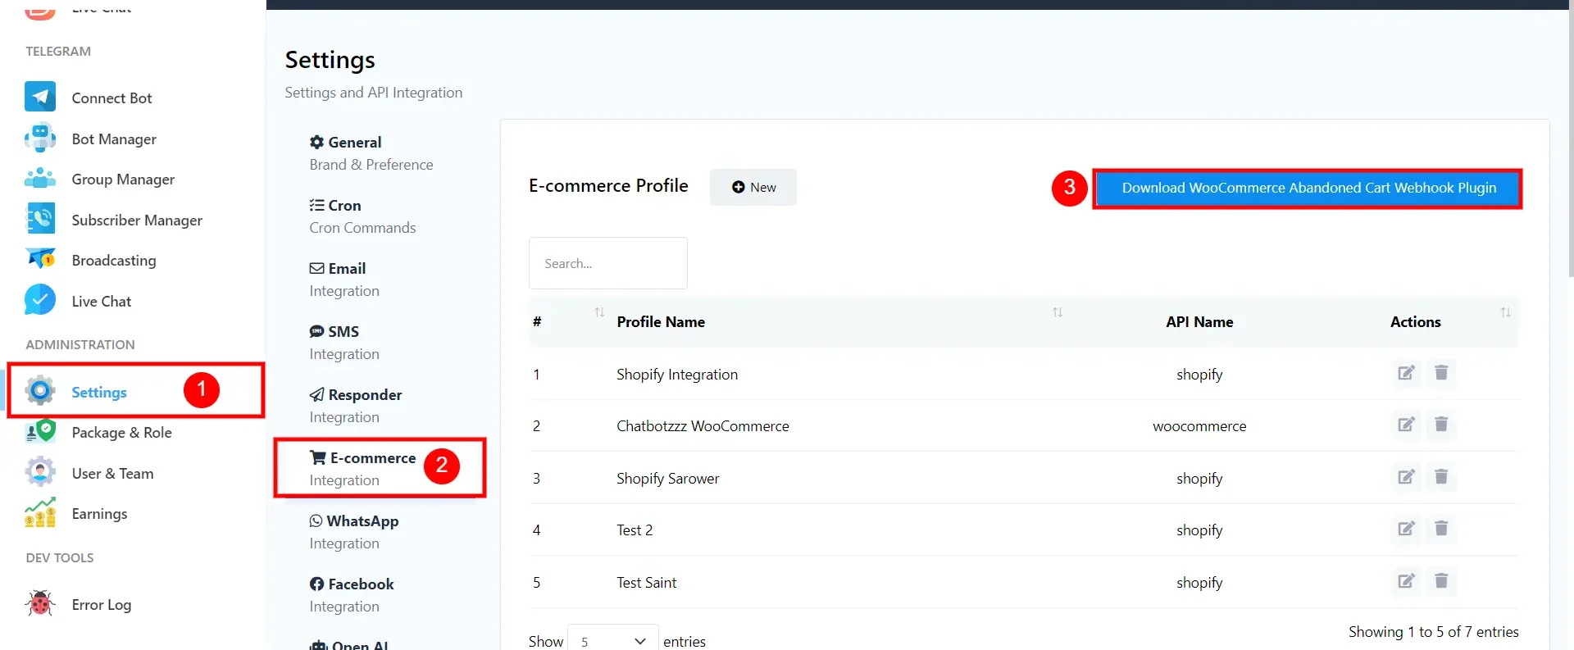The width and height of the screenshot is (1574, 650).
Task: Open Bot Manager robot icon
Action: pos(40,138)
